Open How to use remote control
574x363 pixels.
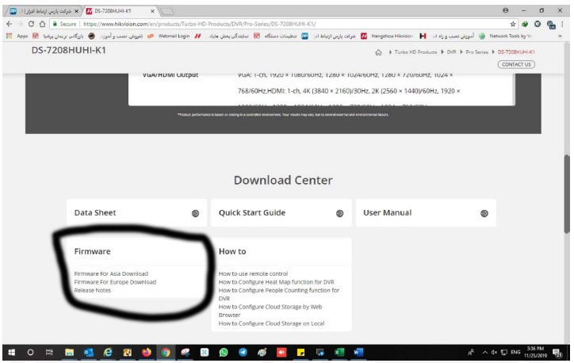tap(254, 273)
